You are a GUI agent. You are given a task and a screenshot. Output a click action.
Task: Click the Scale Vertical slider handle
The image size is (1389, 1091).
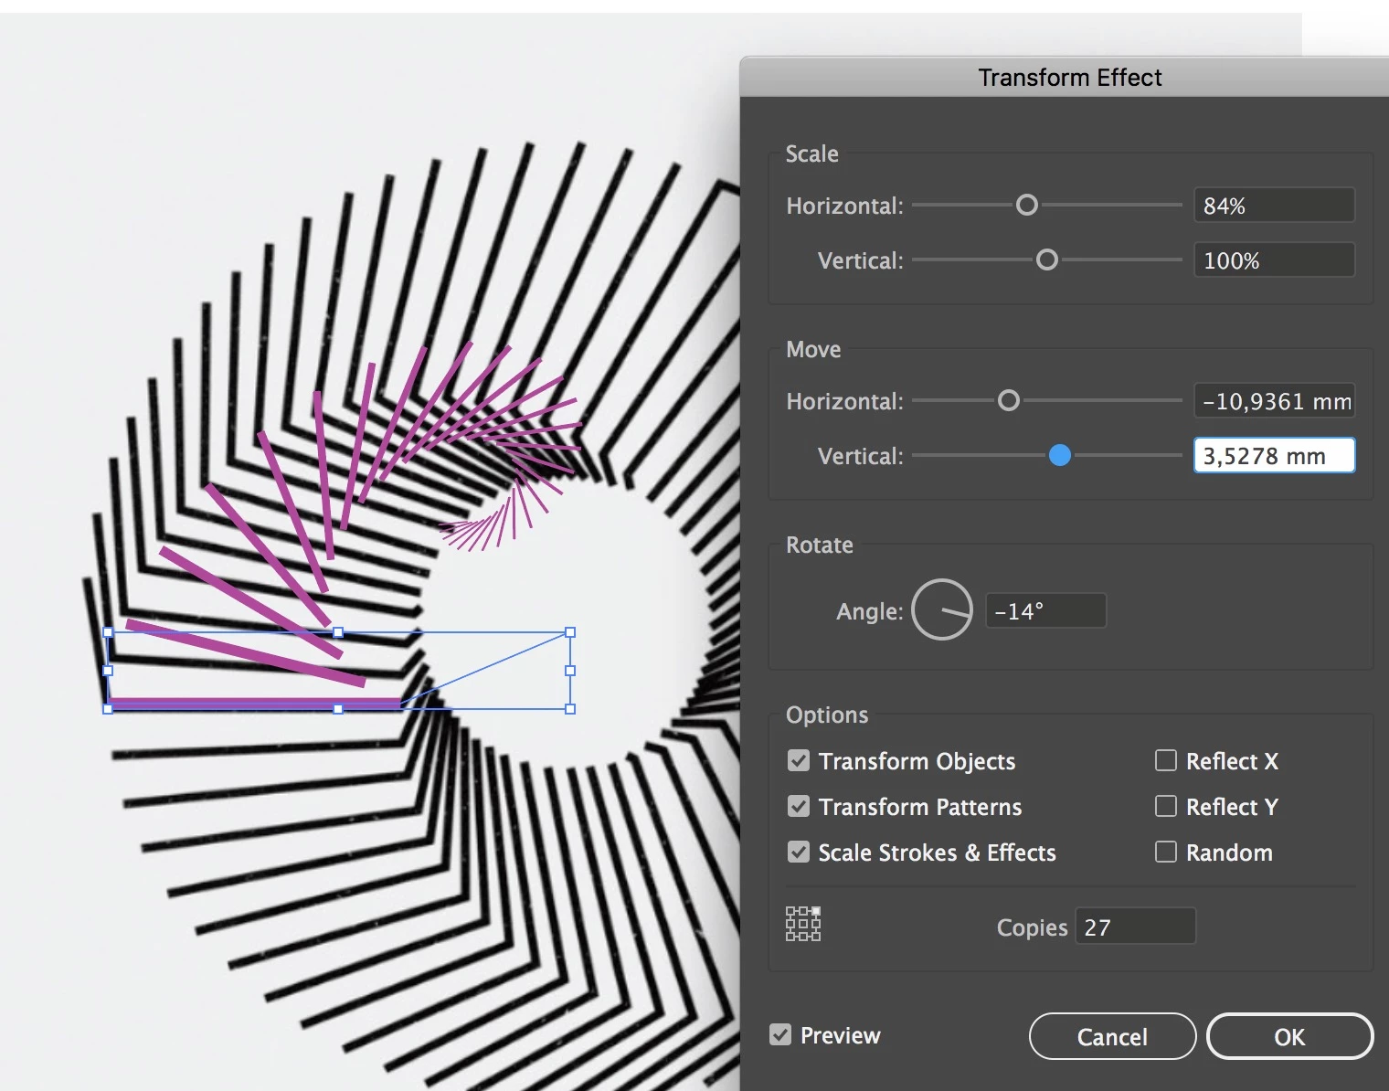[1047, 260]
